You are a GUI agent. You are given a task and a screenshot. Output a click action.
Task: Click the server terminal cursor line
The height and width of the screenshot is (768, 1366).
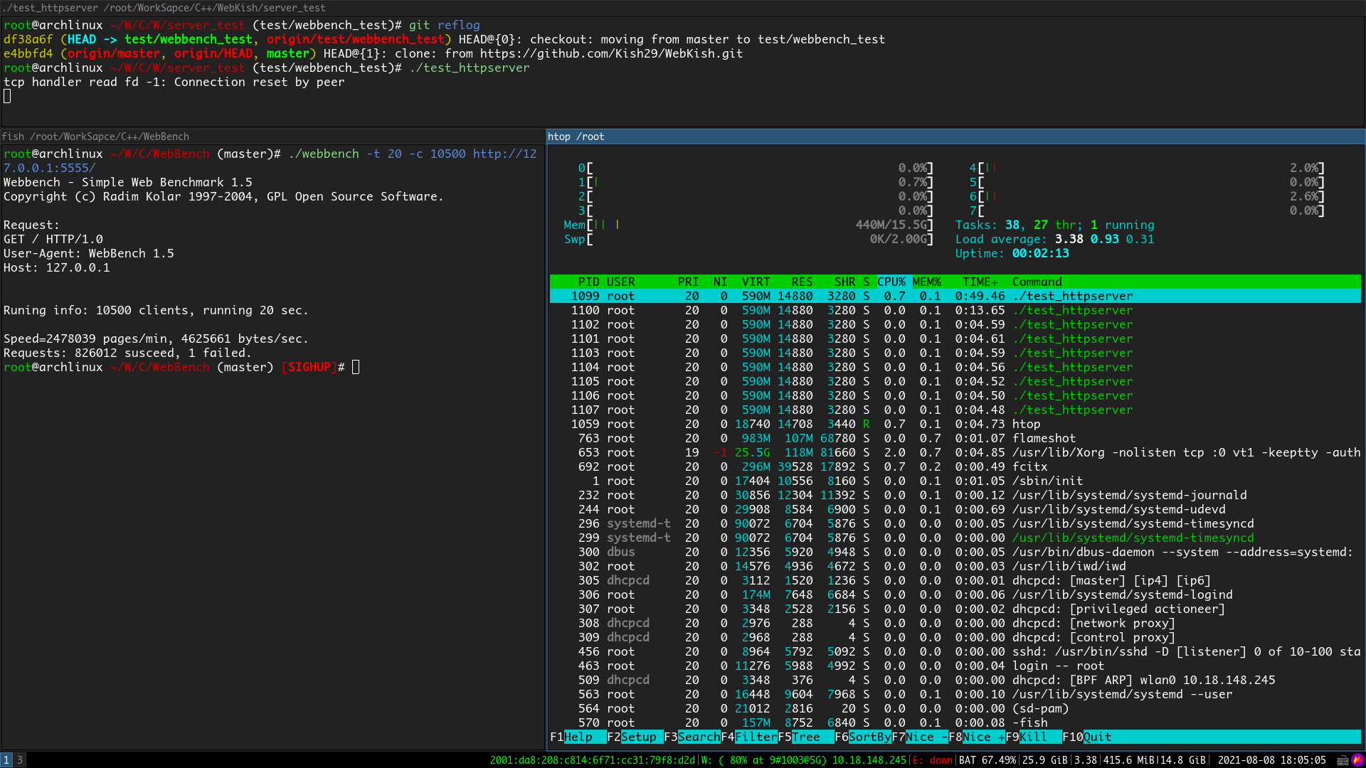[x=7, y=96]
